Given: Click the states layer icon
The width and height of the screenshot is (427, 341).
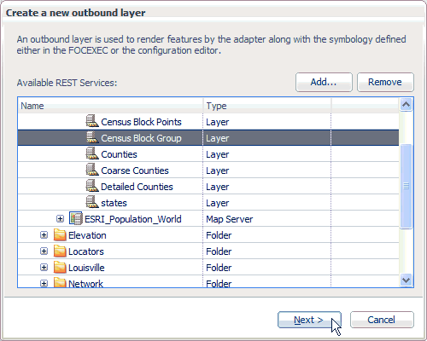Looking at the screenshot, I should tap(92, 202).
